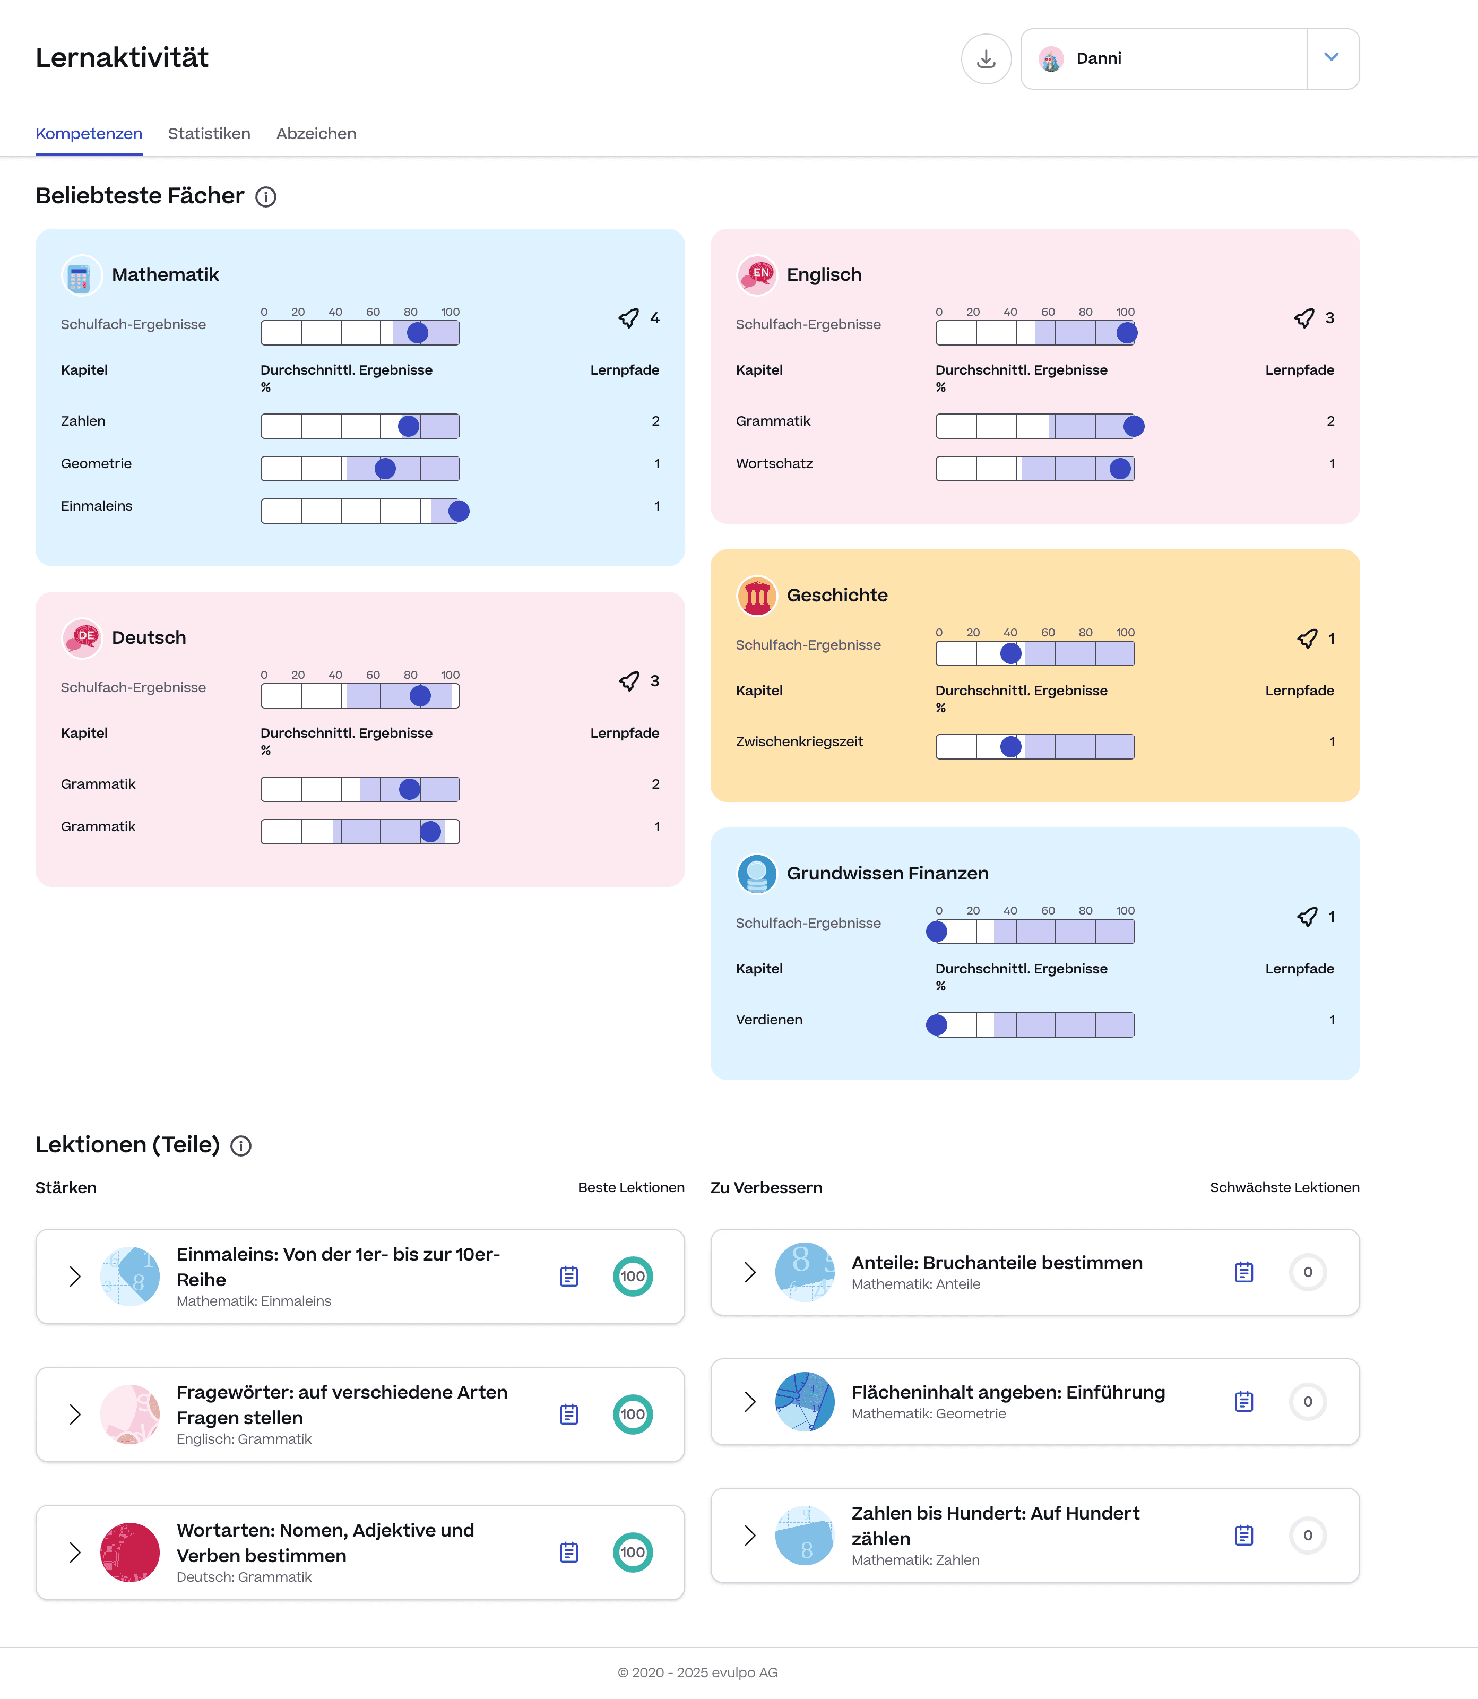The width and height of the screenshot is (1478, 1699).
Task: Click the Grundwissen Finanzen coin icon
Action: point(756,874)
